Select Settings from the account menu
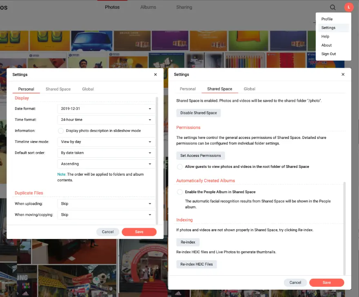 328,28
